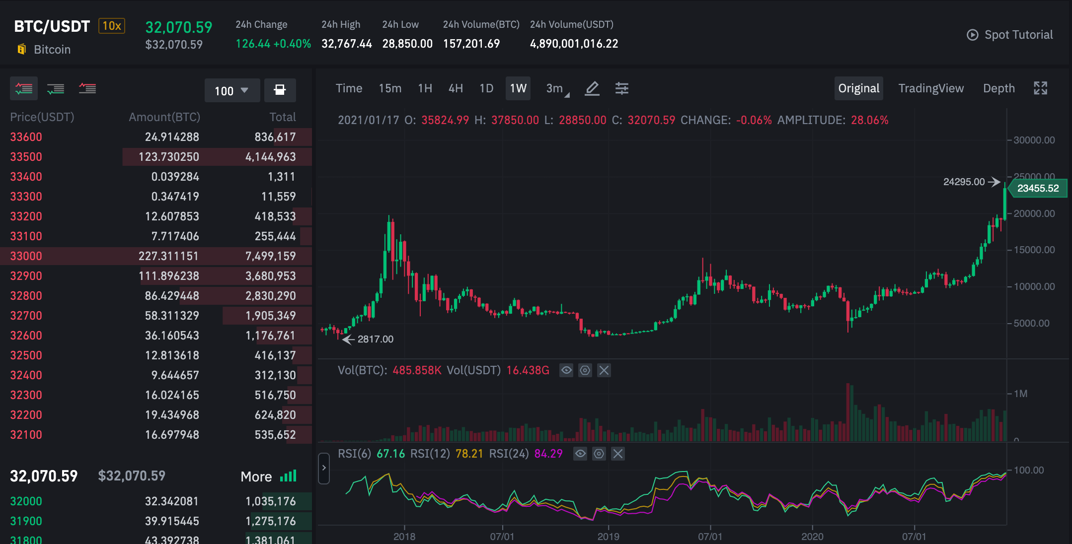Open Volume indicator settings gear

585,370
